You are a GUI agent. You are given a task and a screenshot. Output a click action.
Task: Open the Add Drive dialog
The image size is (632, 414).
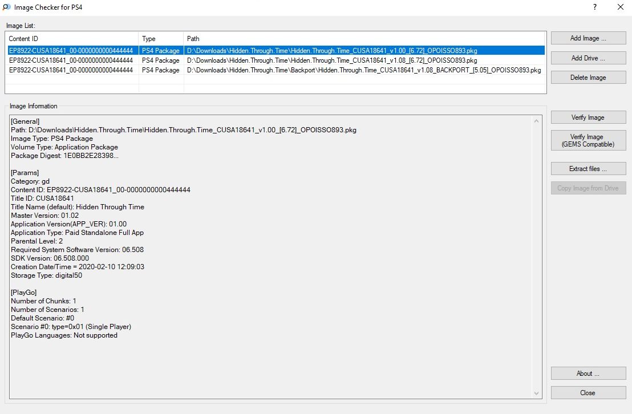coord(588,58)
